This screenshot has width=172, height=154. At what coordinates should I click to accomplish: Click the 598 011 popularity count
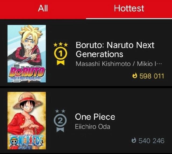pyautogui.click(x=152, y=76)
